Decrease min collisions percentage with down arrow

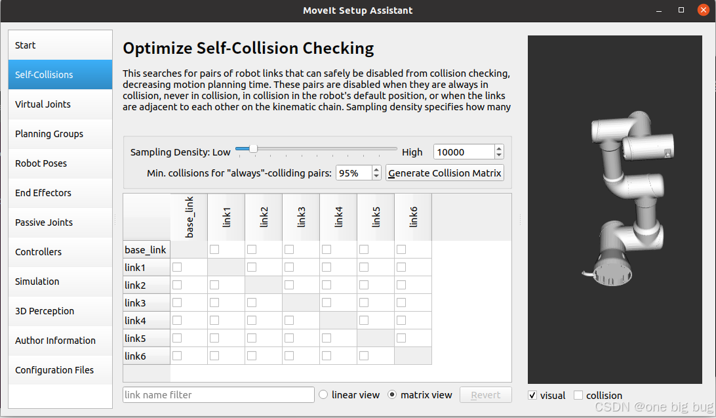[376, 177]
